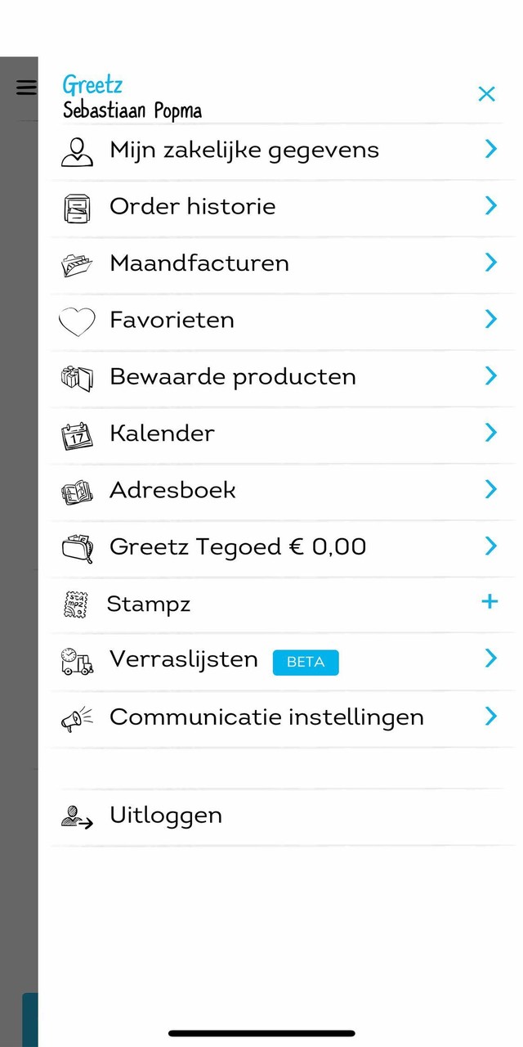
Task: Click the megaphone Communicatie instellingen icon
Action: coord(77,718)
